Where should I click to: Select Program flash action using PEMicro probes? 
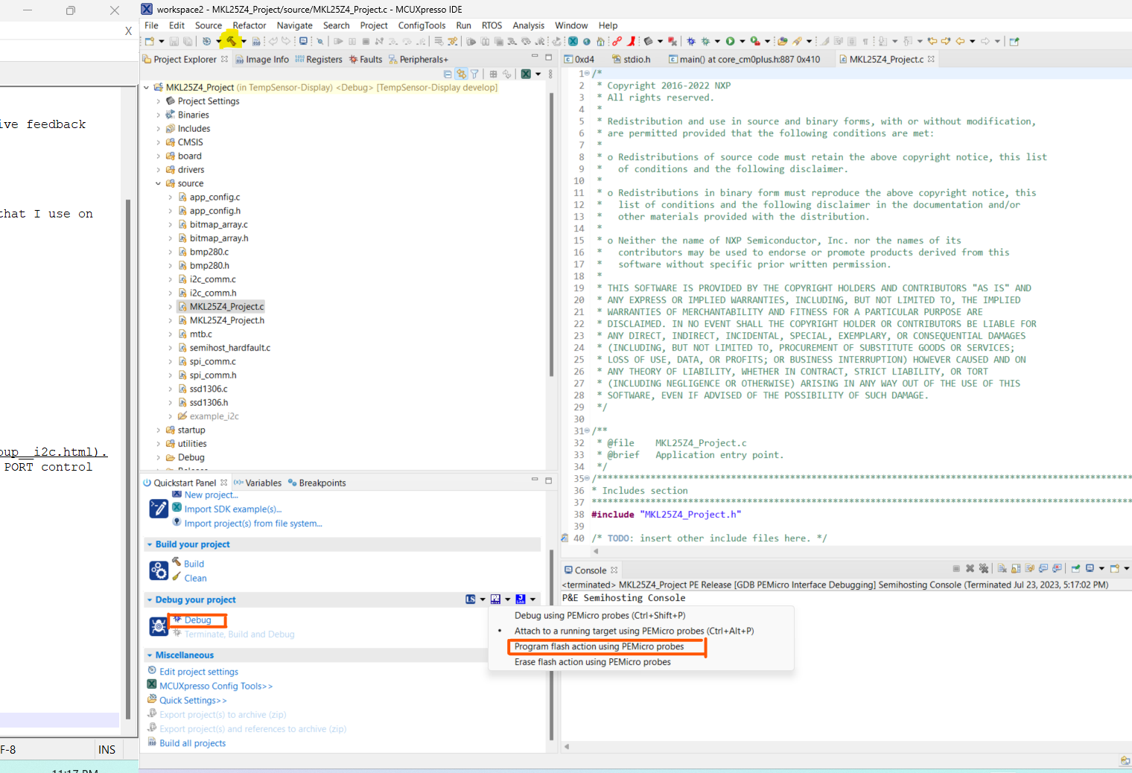[599, 646]
